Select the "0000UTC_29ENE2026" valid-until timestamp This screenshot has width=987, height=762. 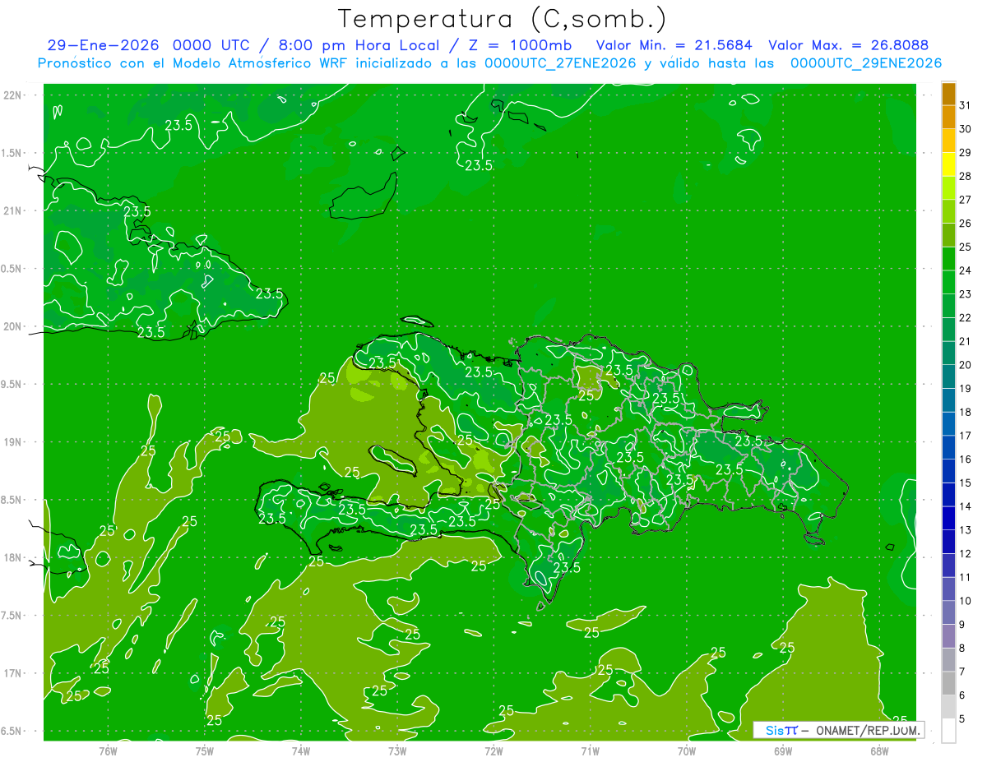click(866, 63)
